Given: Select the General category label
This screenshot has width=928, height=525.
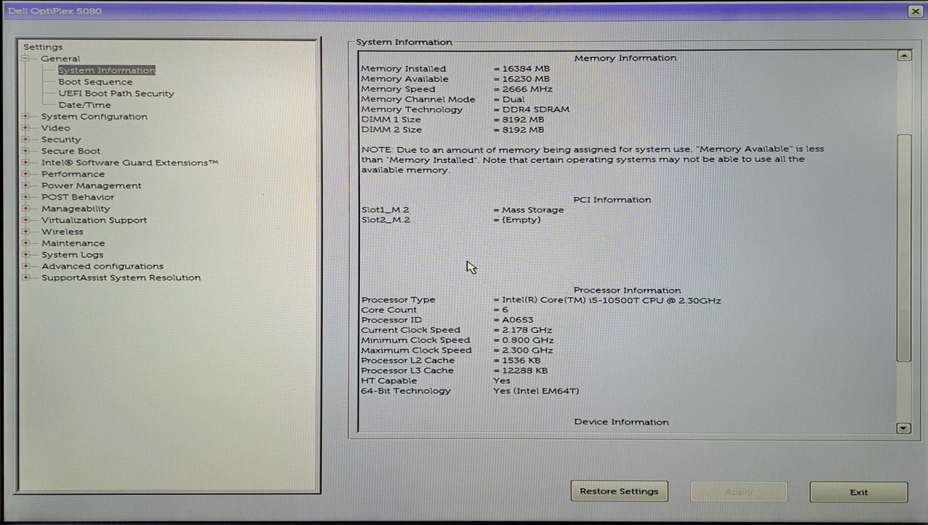Looking at the screenshot, I should coord(61,58).
